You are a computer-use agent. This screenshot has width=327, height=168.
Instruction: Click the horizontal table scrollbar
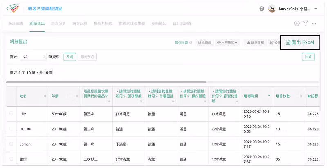pos(106,82)
